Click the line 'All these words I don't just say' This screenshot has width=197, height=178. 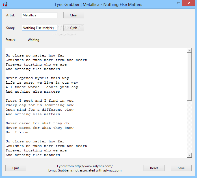click(42, 87)
